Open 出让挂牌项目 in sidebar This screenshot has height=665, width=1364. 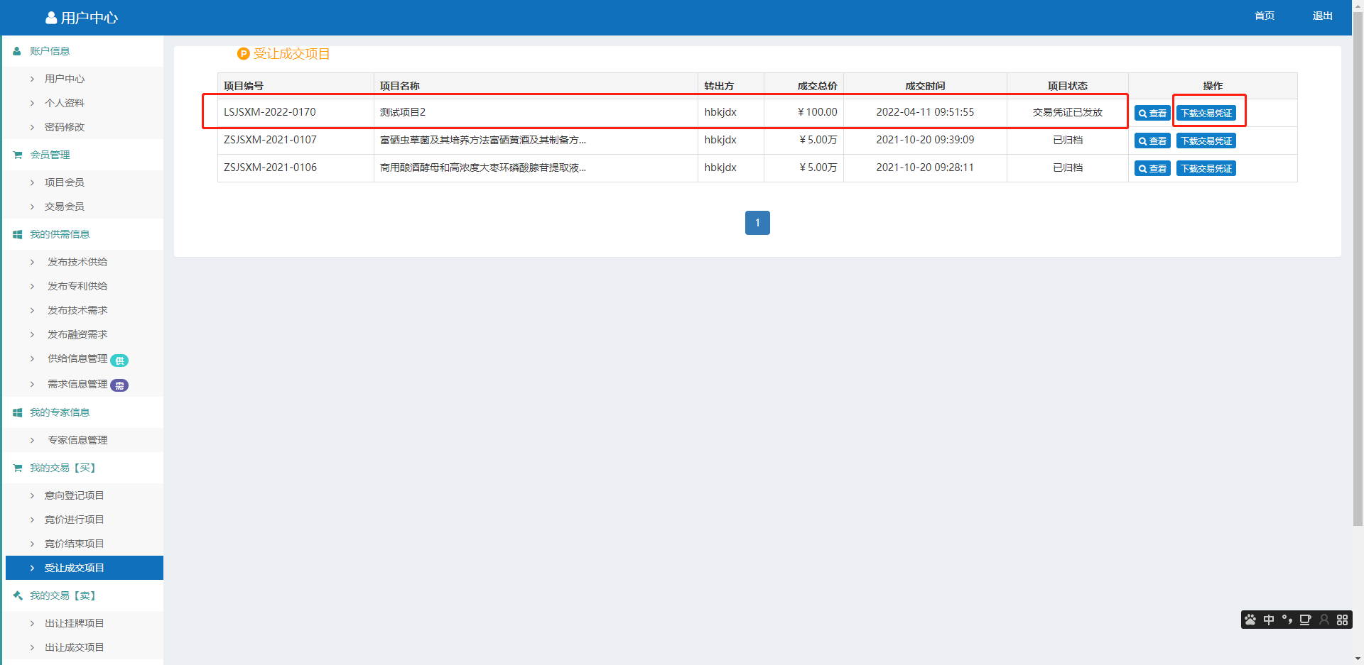coord(75,623)
